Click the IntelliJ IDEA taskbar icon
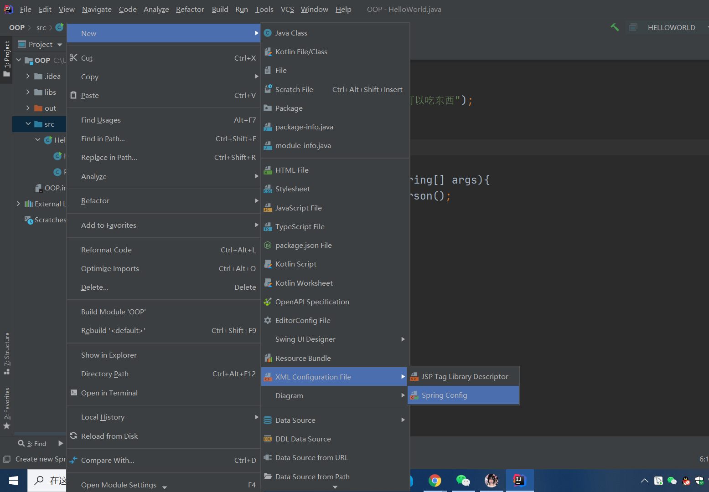This screenshot has height=492, width=709. tap(519, 480)
